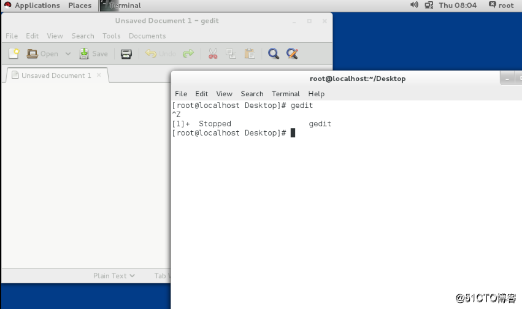Choose the Plain Text syntax highlighting dropdown
Viewport: 522px width, 309px height.
click(x=114, y=276)
